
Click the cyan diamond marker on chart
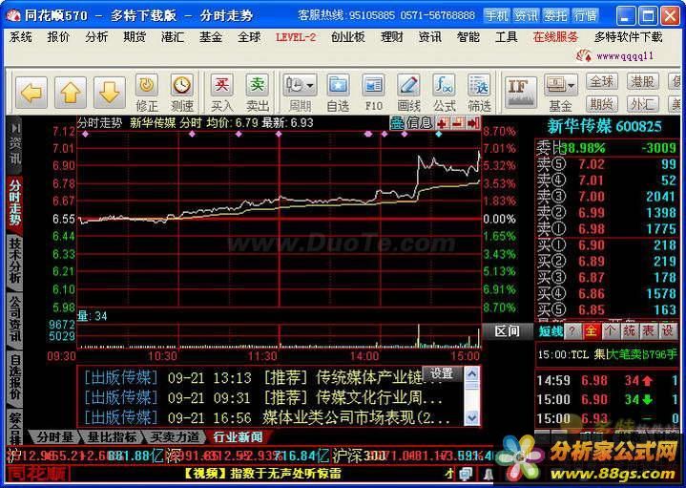pos(439,134)
